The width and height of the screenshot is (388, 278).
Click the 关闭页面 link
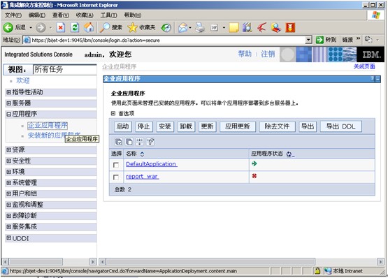pos(364,66)
